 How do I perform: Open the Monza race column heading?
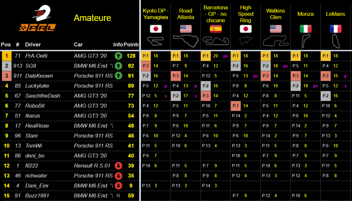[x=306, y=14]
